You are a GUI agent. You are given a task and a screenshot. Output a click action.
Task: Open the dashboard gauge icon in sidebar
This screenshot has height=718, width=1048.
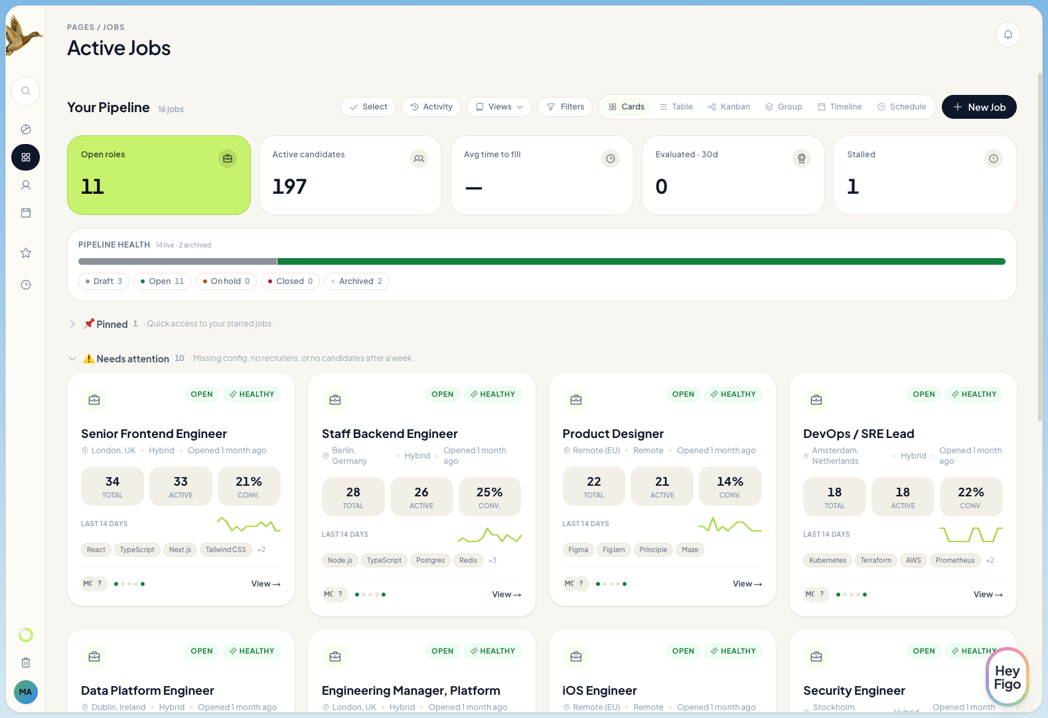(26, 129)
